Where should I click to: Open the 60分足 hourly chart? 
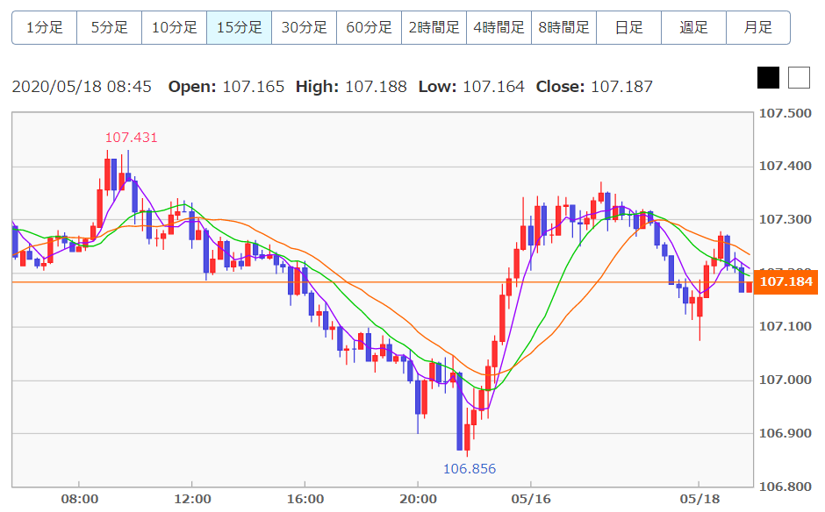point(369,27)
